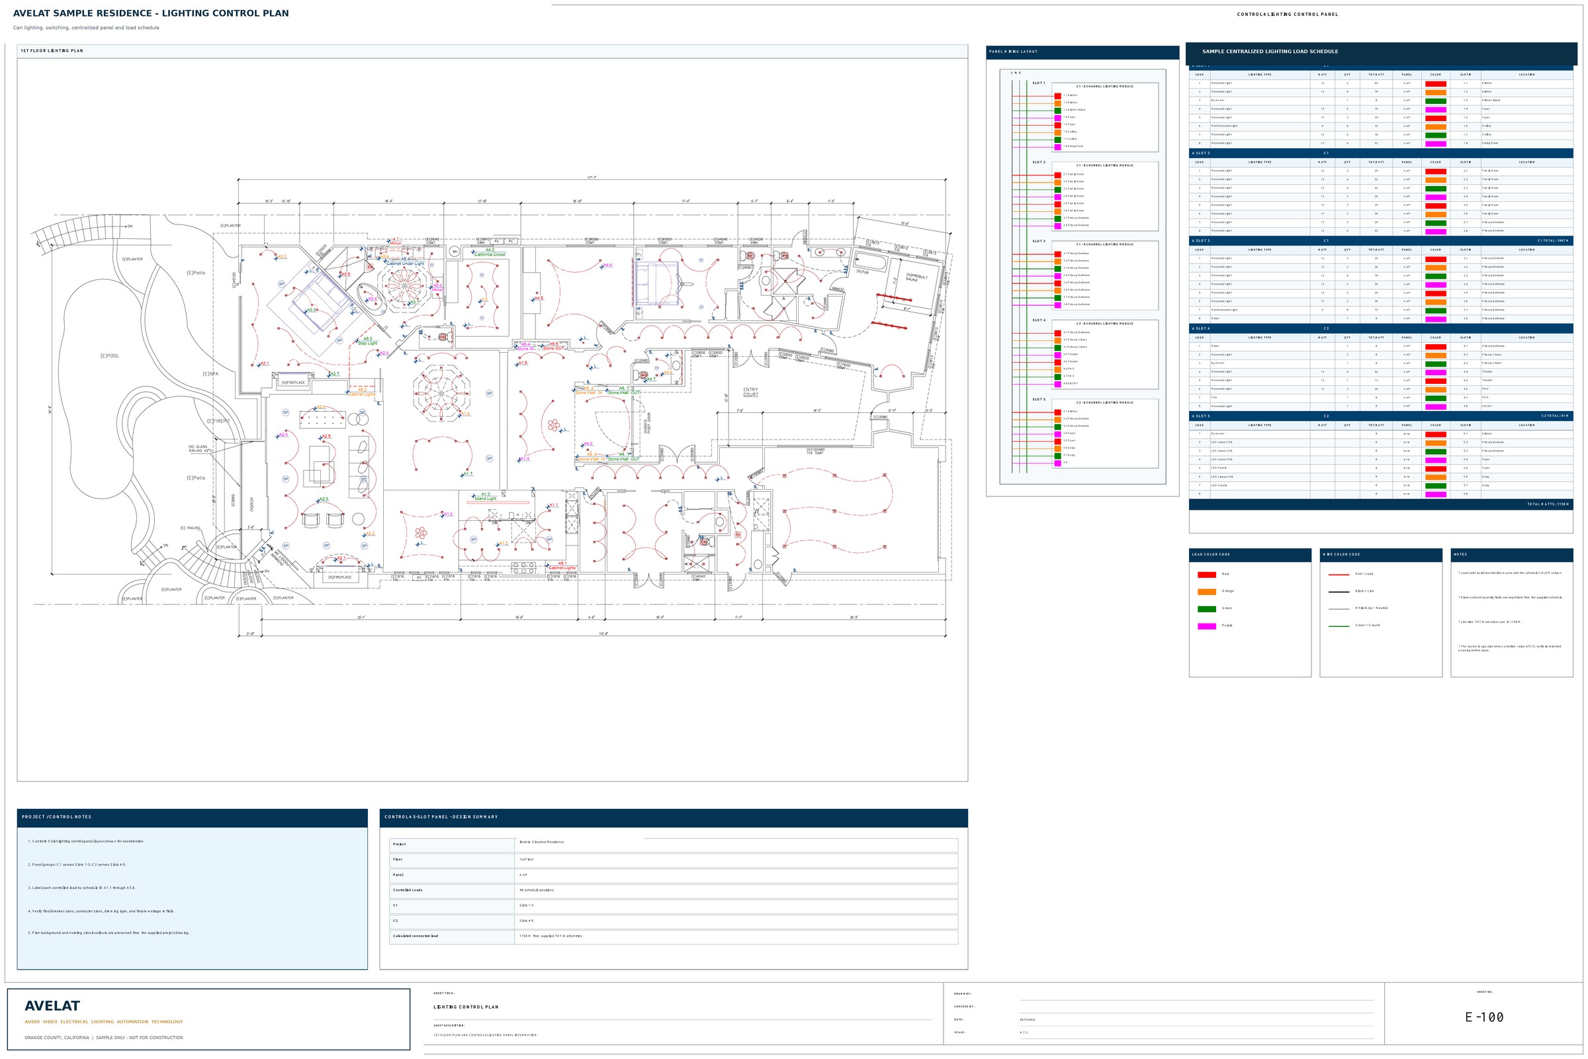
Task: Click the 'SLOT 4' label in the wiring layout
Action: (x=1038, y=320)
